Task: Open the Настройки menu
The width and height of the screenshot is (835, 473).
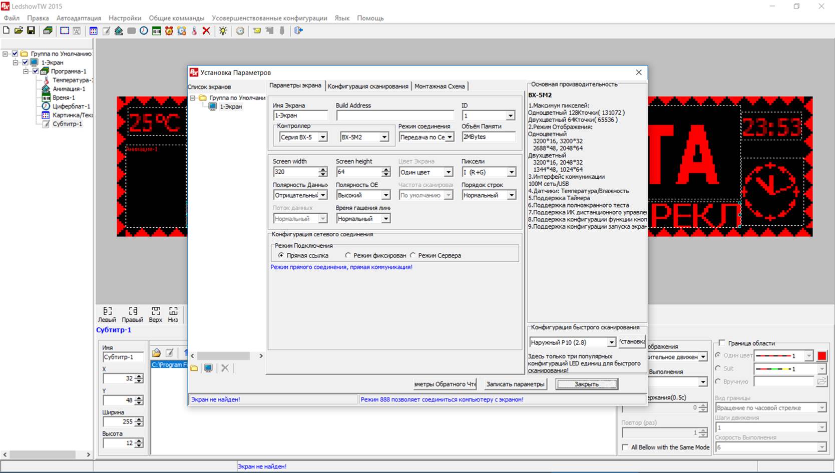Action: tap(125, 18)
